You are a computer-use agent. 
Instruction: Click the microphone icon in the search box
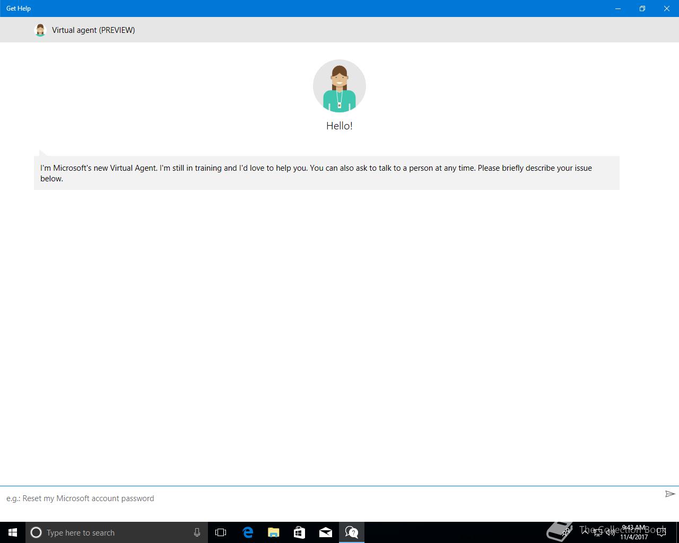point(197,532)
